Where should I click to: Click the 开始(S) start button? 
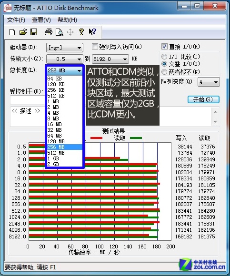(203, 99)
